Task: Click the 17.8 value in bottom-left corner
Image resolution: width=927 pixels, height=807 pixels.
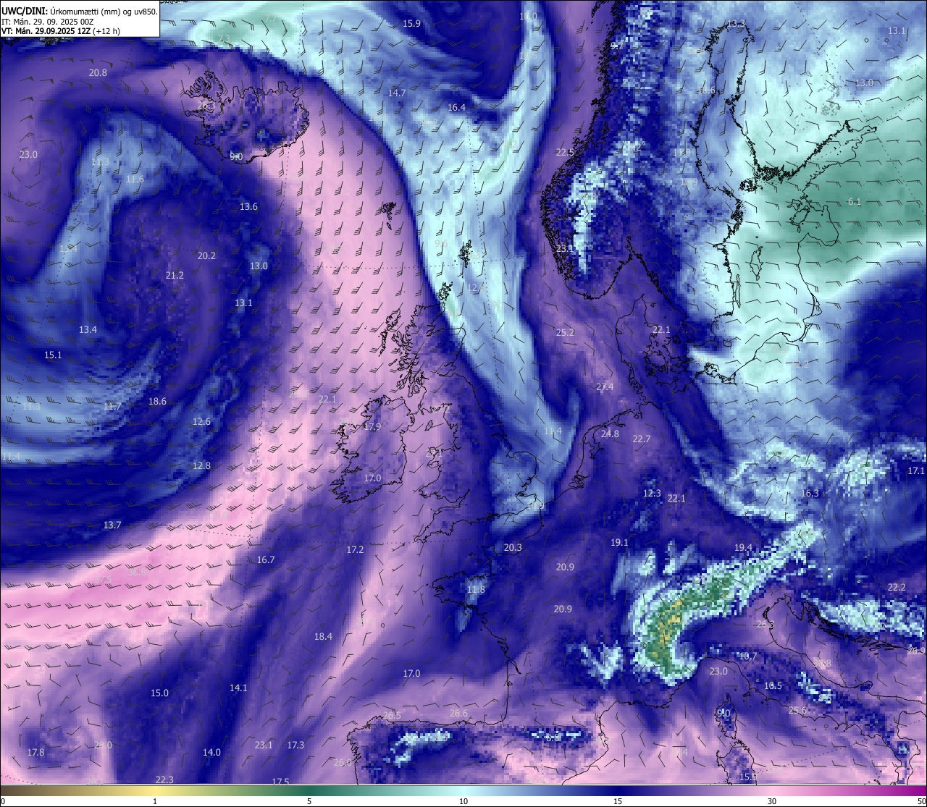Action: click(35, 752)
